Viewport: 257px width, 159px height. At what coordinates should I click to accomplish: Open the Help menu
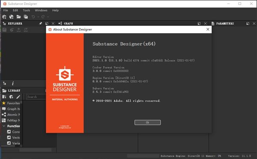[55, 10]
